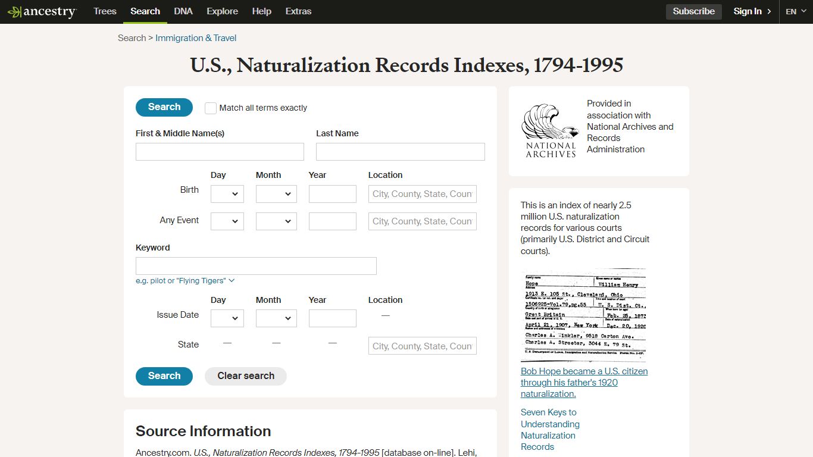Focus the Any Event Year field
Image resolution: width=813 pixels, height=457 pixels.
click(x=333, y=221)
